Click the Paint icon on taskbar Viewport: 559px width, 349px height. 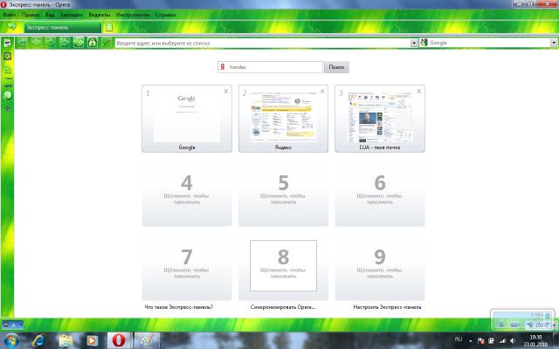coord(147,340)
